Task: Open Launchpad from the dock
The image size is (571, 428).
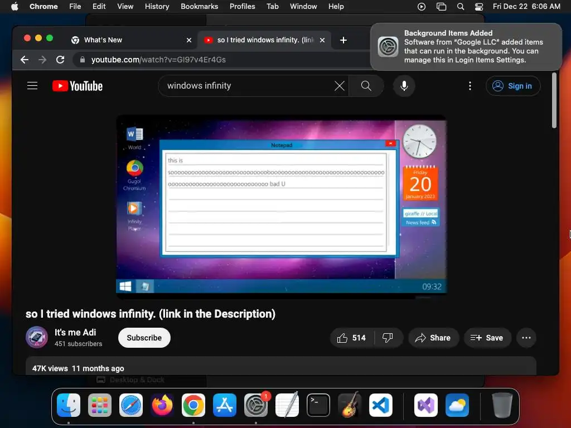Action: pos(100,405)
